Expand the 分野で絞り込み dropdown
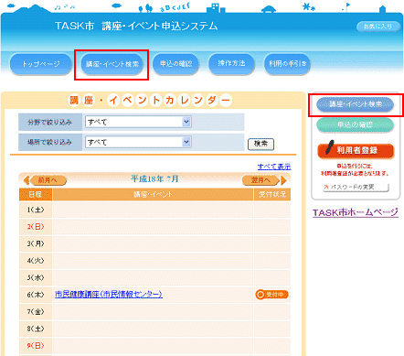Image resolution: width=404 pixels, height=356 pixels. (138, 122)
